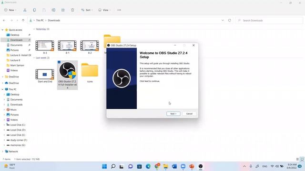Cancel the OBS Studio setup
This screenshot has height=171, width=305.
(x=189, y=114)
